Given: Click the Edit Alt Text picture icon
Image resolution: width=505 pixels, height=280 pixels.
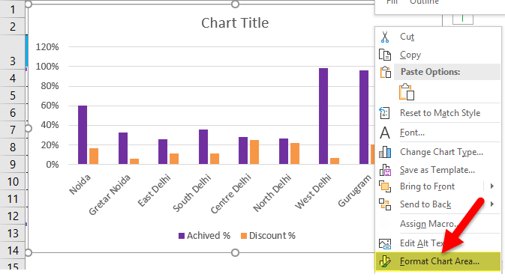Looking at the screenshot, I should [385, 243].
